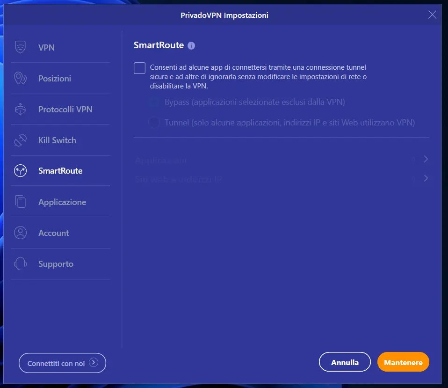Open the Protocolli VPN tab
The width and height of the screenshot is (448, 388).
pyautogui.click(x=60, y=109)
